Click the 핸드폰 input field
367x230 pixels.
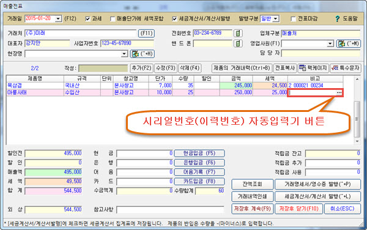coord(213,43)
